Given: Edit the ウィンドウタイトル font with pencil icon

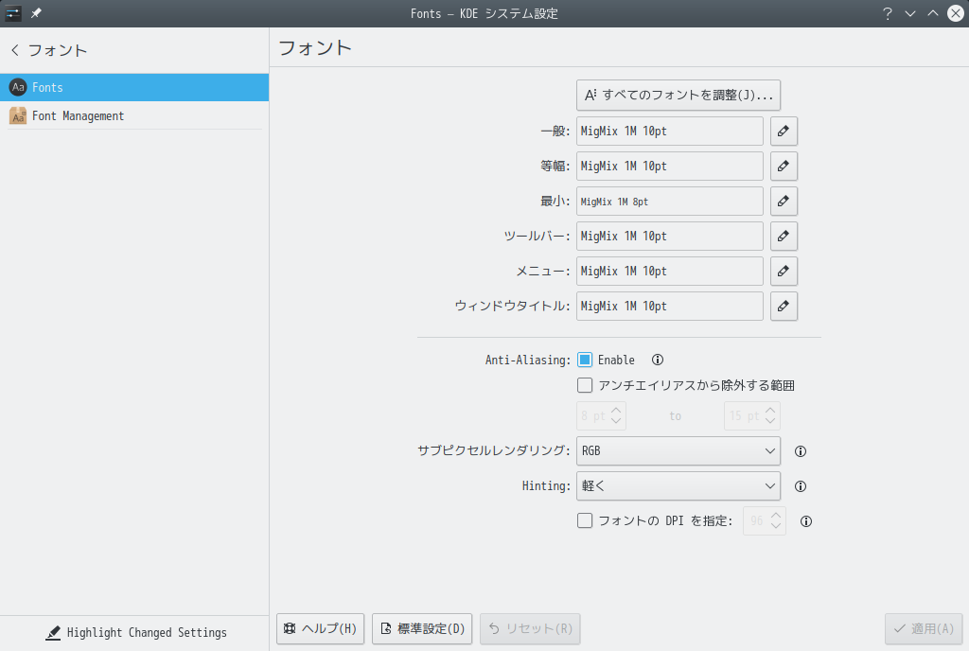Looking at the screenshot, I should (x=784, y=306).
